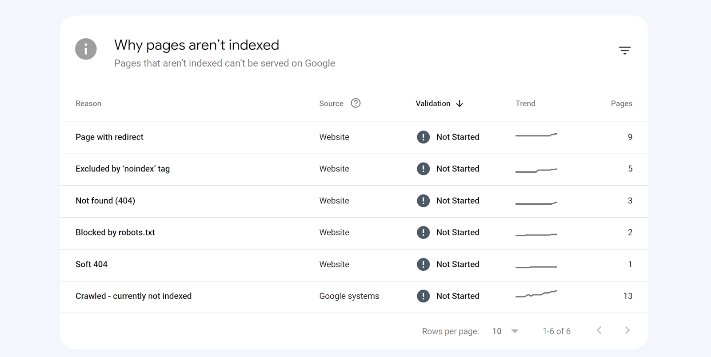Open the Page with redirect reason

(109, 137)
